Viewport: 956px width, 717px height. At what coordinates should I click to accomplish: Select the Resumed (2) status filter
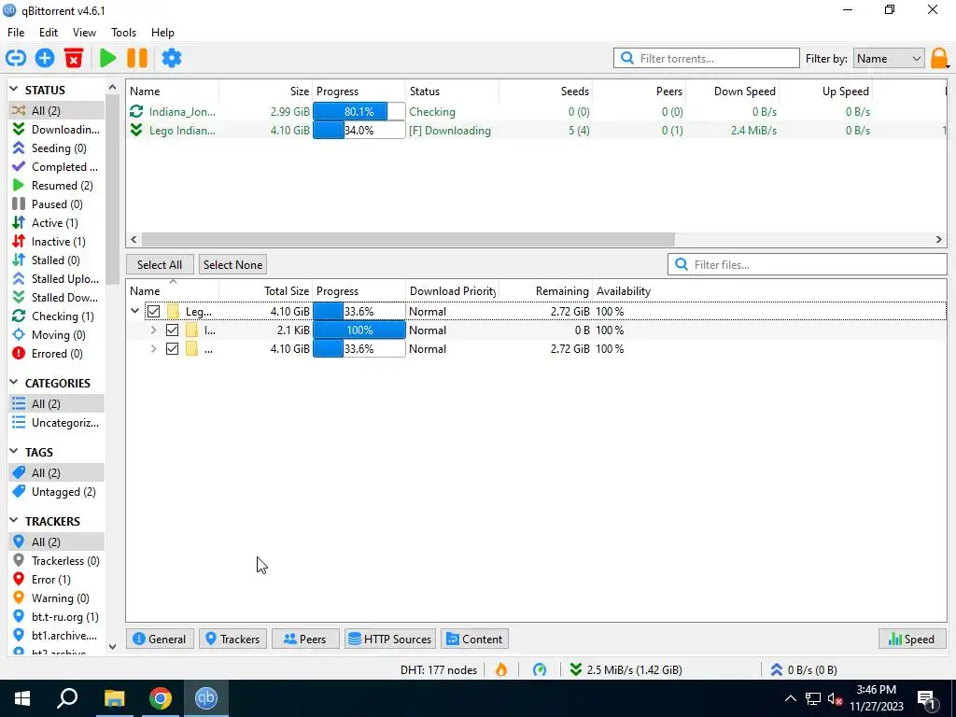pos(56,186)
